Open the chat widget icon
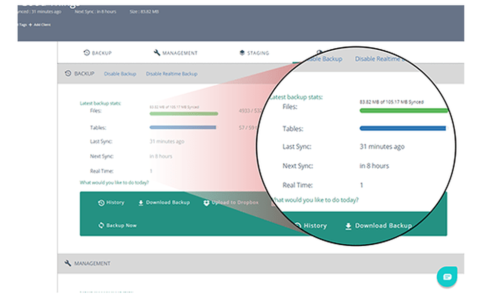 (447, 276)
